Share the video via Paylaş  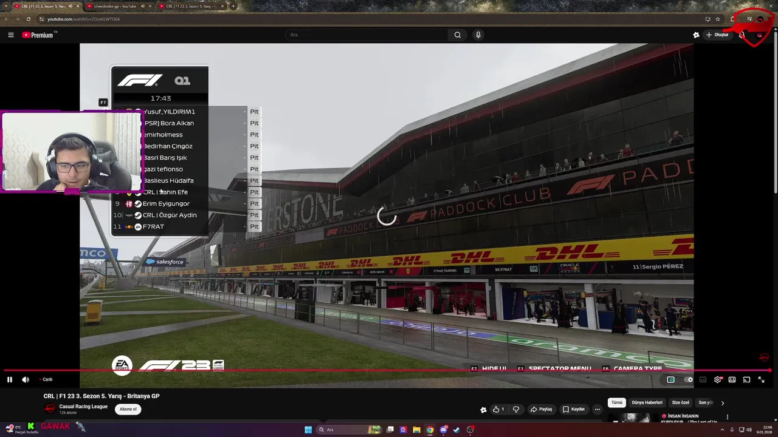tap(541, 409)
